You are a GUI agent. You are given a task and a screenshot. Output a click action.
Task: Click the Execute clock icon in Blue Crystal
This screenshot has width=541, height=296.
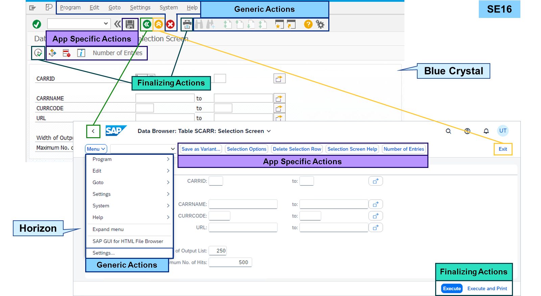(x=38, y=53)
